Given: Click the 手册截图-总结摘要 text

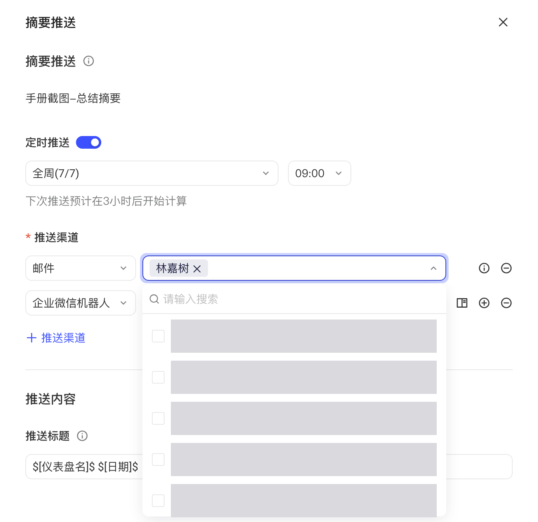Looking at the screenshot, I should point(73,98).
